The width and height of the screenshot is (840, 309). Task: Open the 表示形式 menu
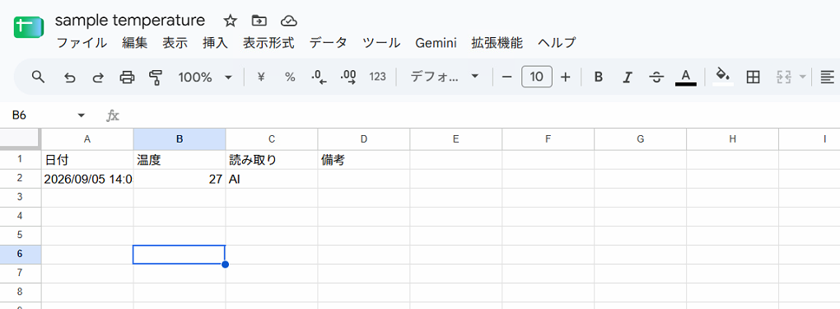pyautogui.click(x=269, y=43)
